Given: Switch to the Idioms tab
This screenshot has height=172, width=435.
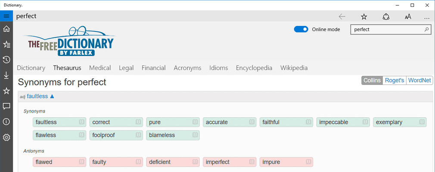Looking at the screenshot, I should (x=219, y=68).
